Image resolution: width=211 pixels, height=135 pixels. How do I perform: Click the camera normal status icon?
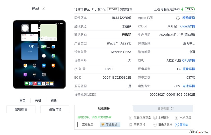point(155,125)
